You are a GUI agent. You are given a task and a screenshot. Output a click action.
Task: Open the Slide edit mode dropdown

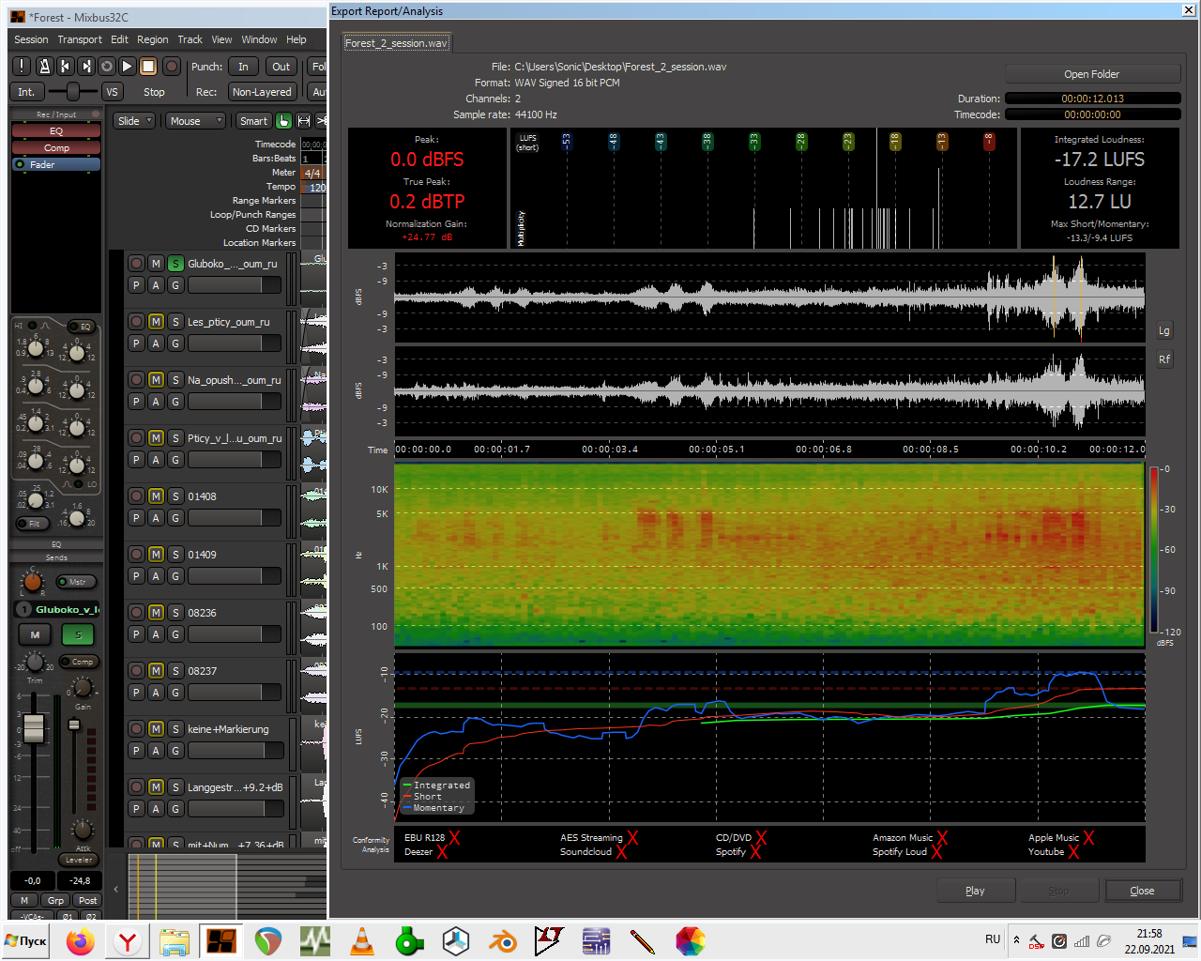click(x=135, y=121)
